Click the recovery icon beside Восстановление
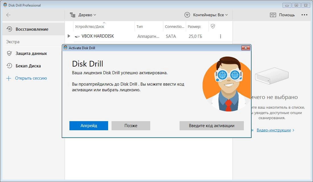Viewport: 313px width, 182px height. (9, 29)
